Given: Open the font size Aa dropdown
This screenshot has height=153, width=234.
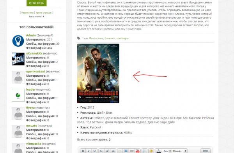Looking at the screenshot, I should click(x=167, y=151).
